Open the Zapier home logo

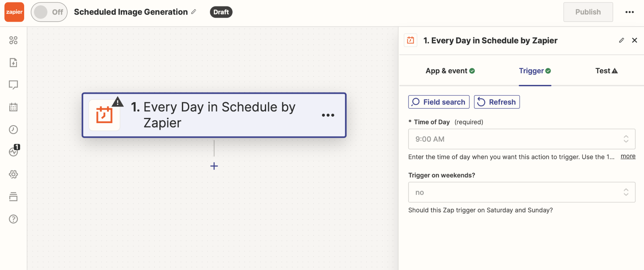tap(14, 12)
